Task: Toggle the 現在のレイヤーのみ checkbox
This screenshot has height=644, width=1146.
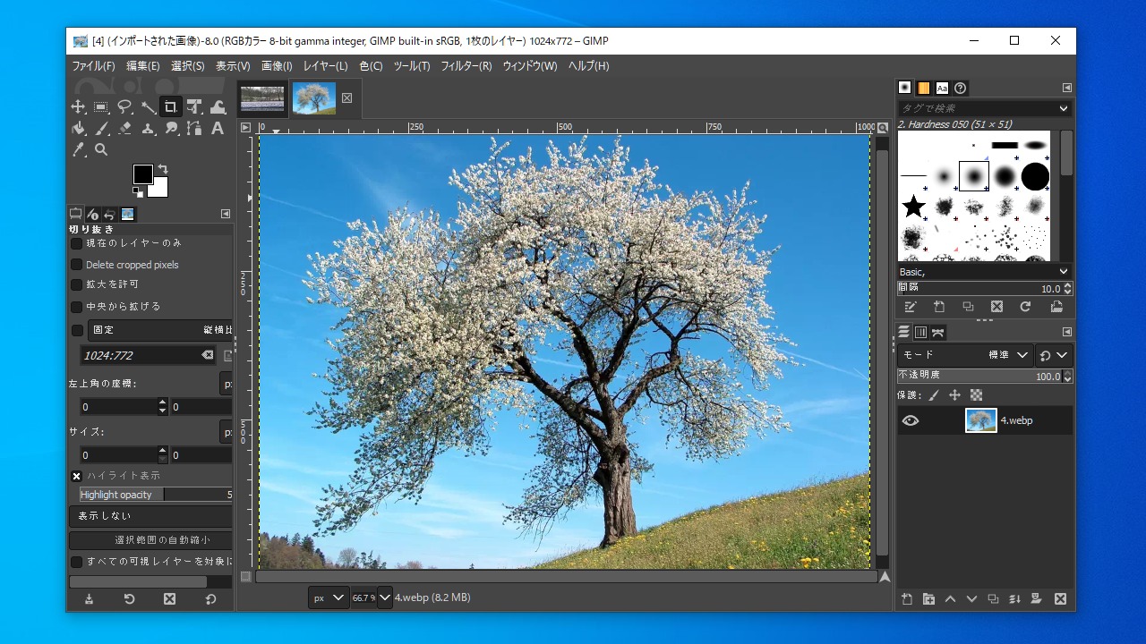Action: point(77,243)
